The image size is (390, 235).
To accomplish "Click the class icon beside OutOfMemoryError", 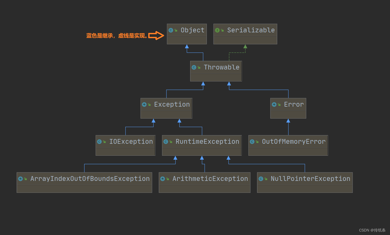I will [x=252, y=142].
